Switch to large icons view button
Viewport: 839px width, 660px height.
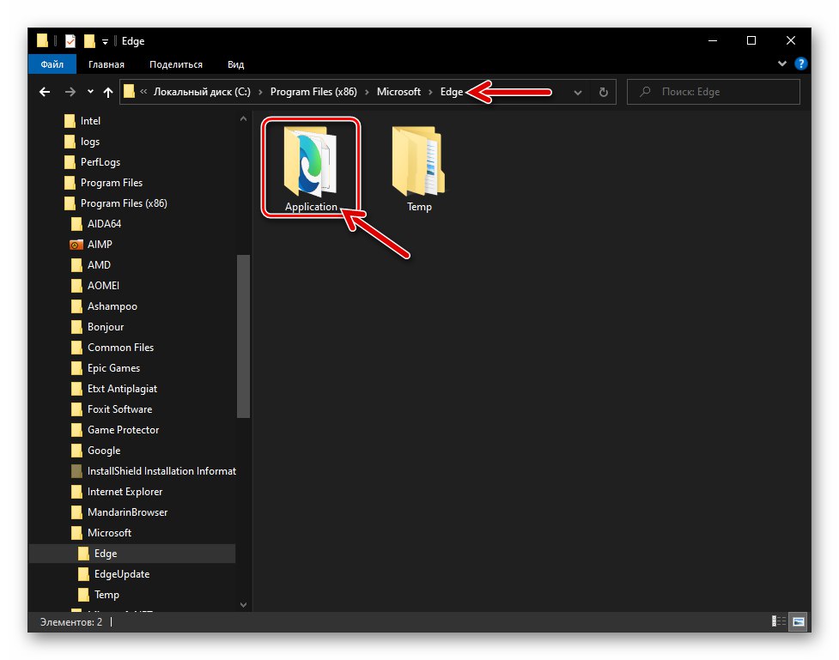[799, 621]
